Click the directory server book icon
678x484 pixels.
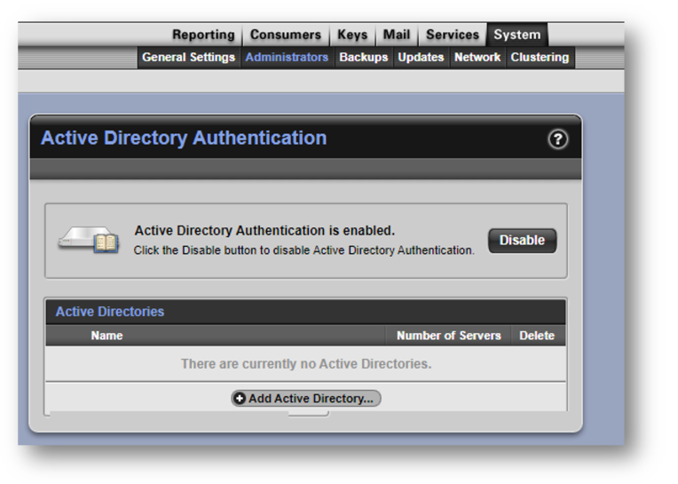point(89,240)
